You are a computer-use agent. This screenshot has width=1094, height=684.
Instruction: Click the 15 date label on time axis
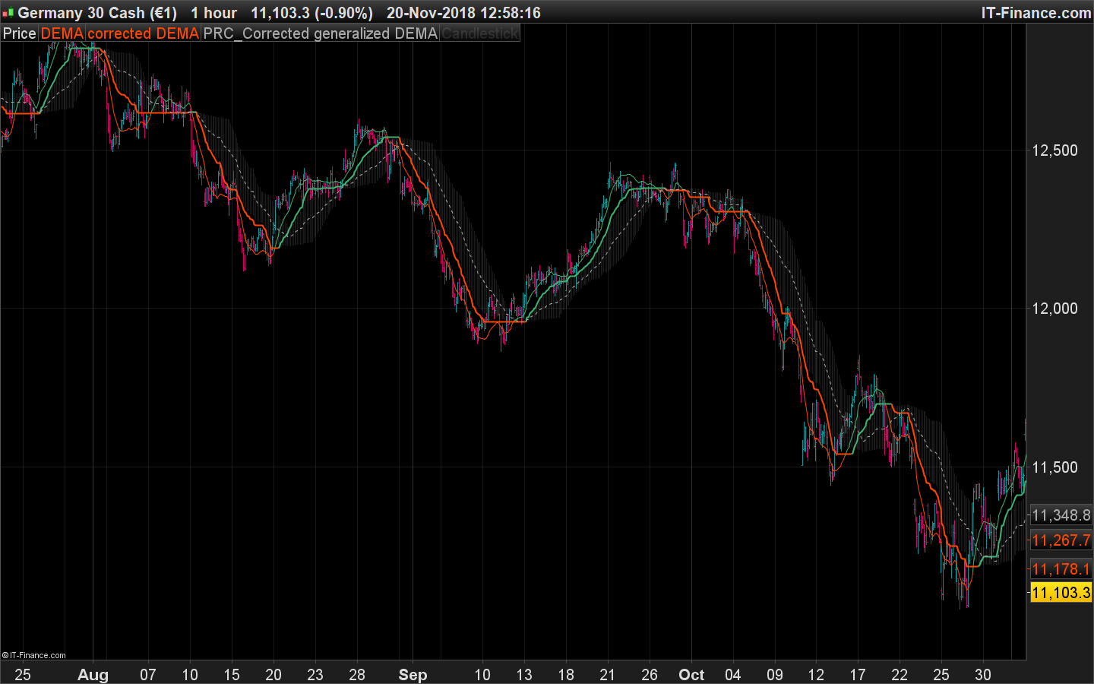click(232, 675)
